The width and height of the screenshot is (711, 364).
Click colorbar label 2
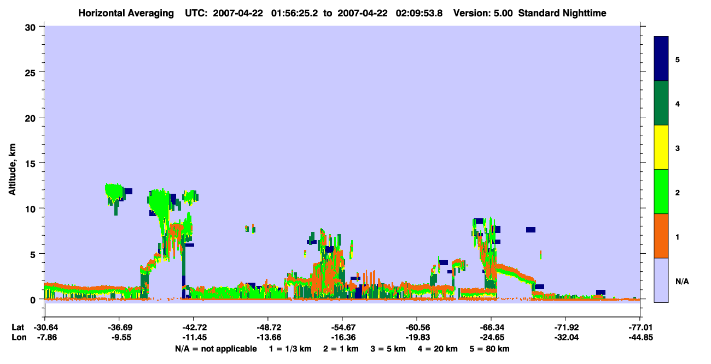(677, 193)
